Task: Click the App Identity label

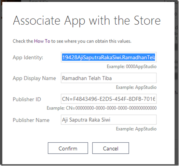Action: (28, 58)
